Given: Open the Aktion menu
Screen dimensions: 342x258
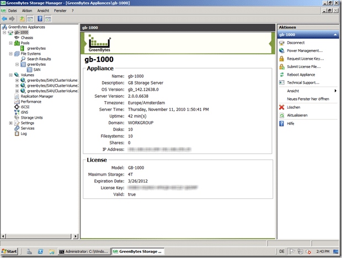Looking at the screenshot, I should pos(27,10).
